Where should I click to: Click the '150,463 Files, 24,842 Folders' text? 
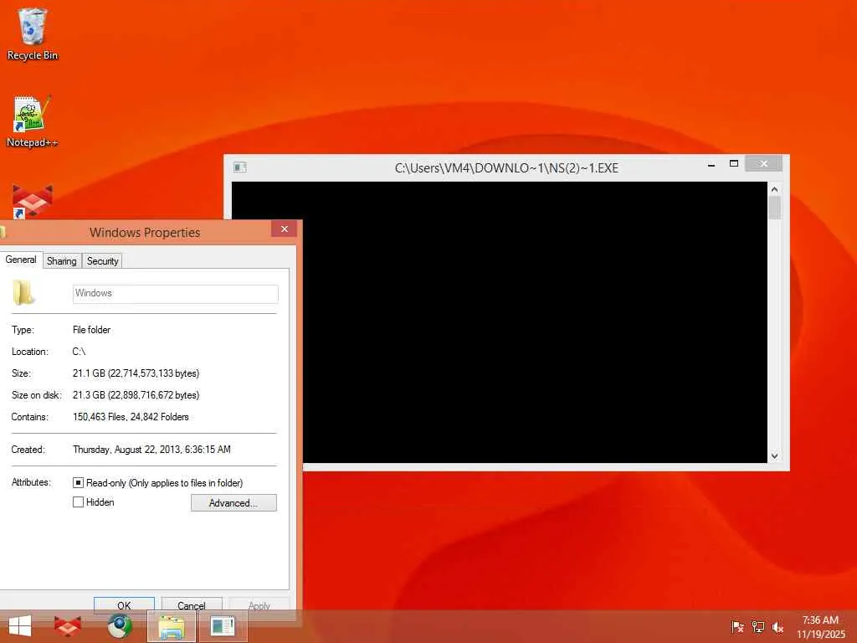click(x=131, y=417)
